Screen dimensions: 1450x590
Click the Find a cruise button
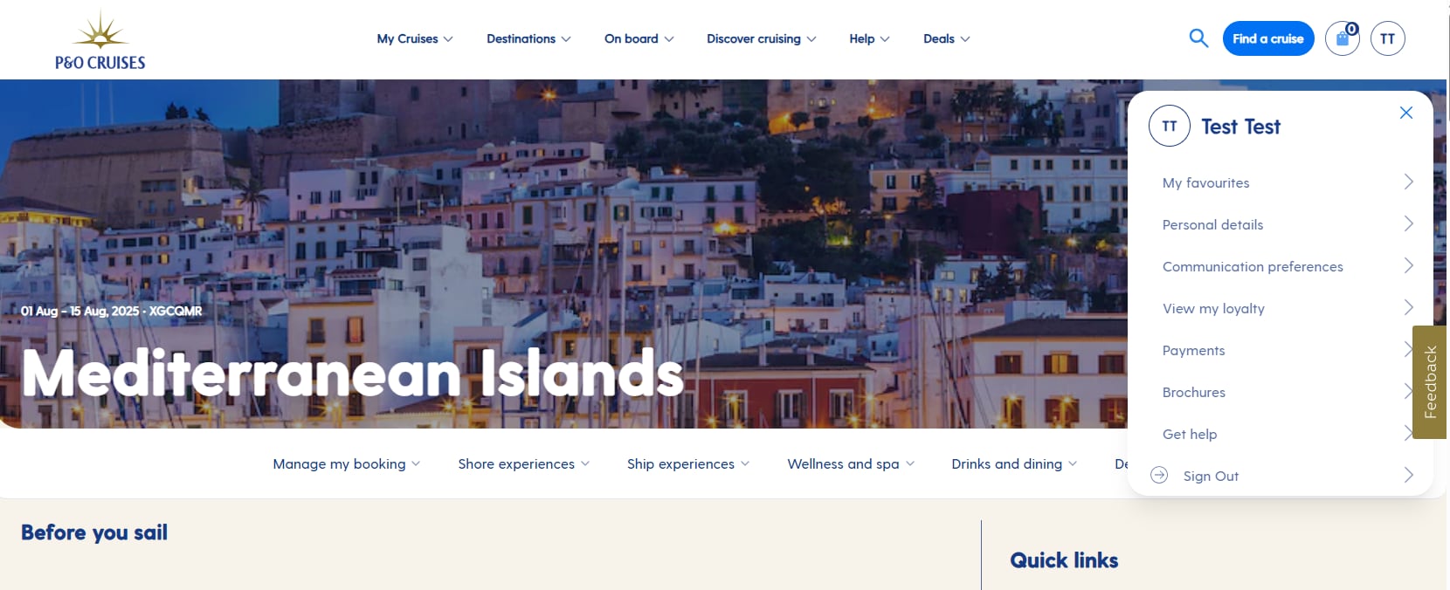1268,38
